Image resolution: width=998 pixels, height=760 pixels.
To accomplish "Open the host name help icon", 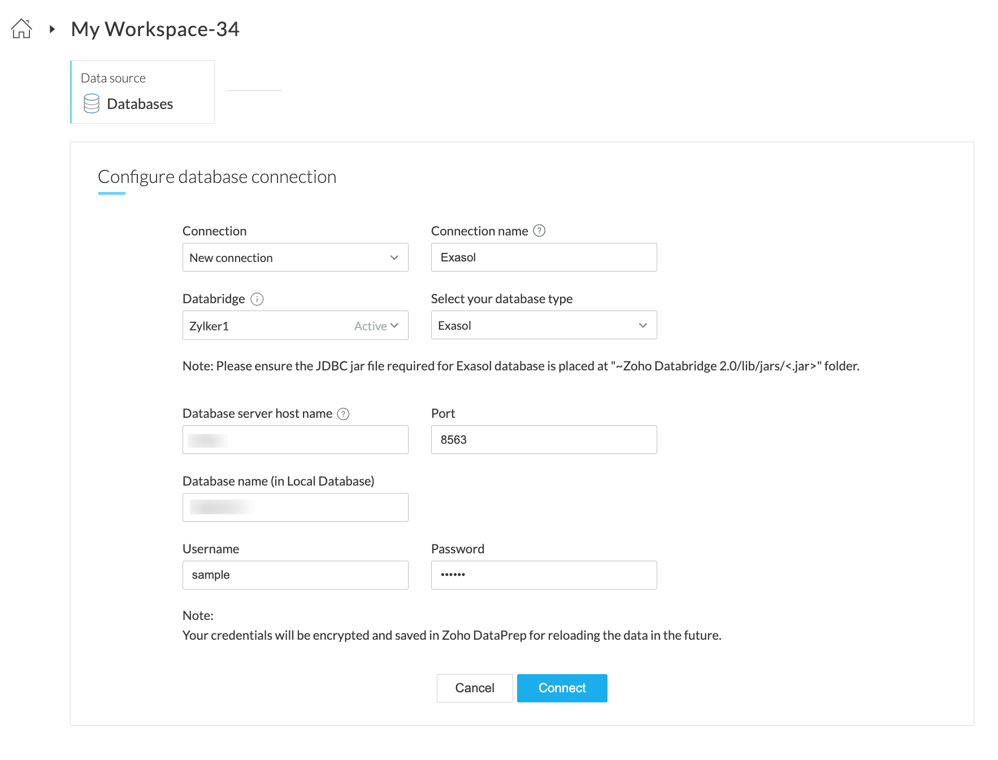I will coord(343,414).
